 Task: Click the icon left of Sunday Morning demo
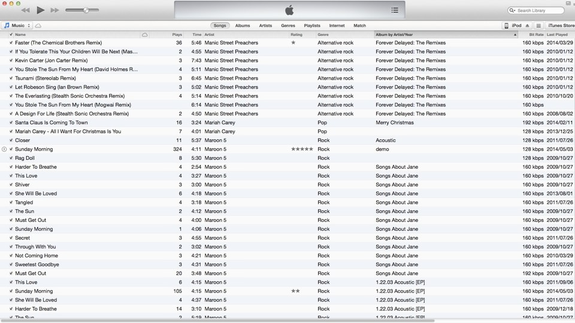[4, 150]
